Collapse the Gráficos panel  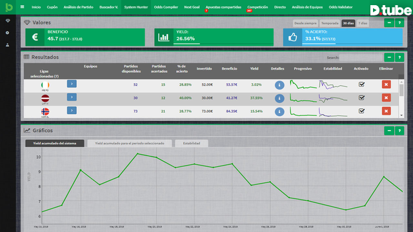389,131
